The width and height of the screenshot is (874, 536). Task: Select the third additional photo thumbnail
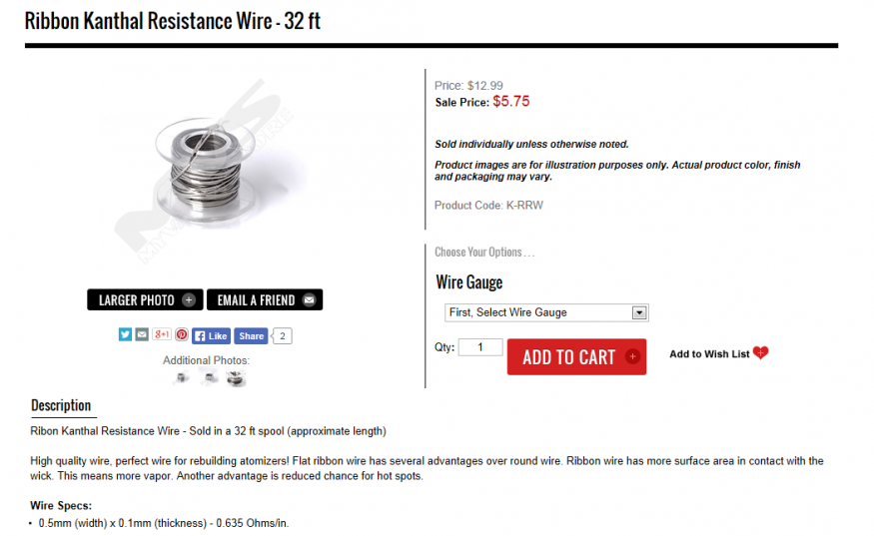click(x=236, y=377)
